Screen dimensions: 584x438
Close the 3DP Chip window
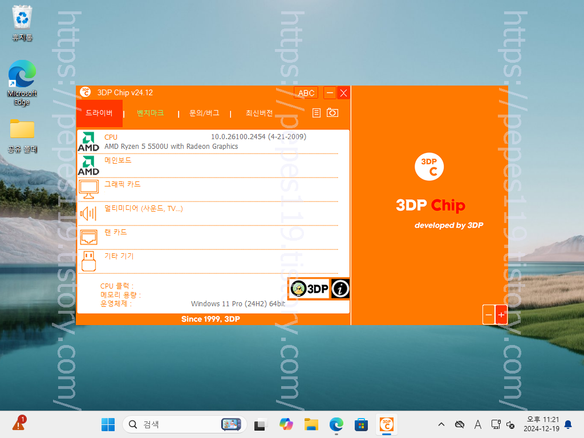click(x=343, y=93)
